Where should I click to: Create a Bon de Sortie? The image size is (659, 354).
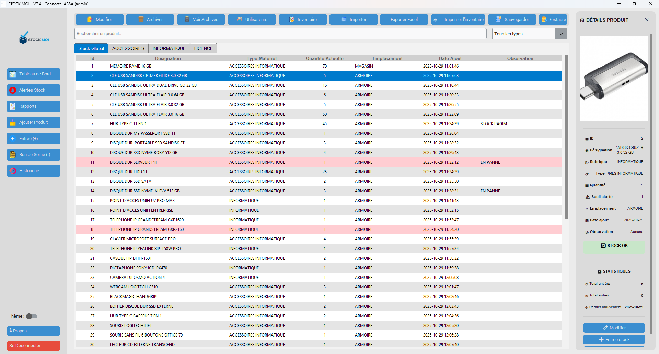click(x=33, y=154)
